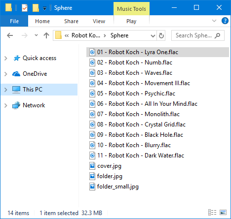
Task: Click the audio file icon for Dark Water.flac
Action: 92,156
